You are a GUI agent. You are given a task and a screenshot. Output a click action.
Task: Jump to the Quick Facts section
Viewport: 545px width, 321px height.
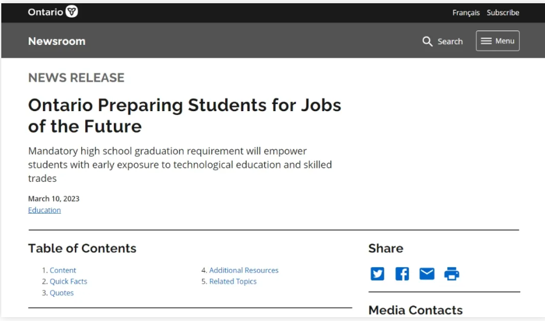point(68,281)
